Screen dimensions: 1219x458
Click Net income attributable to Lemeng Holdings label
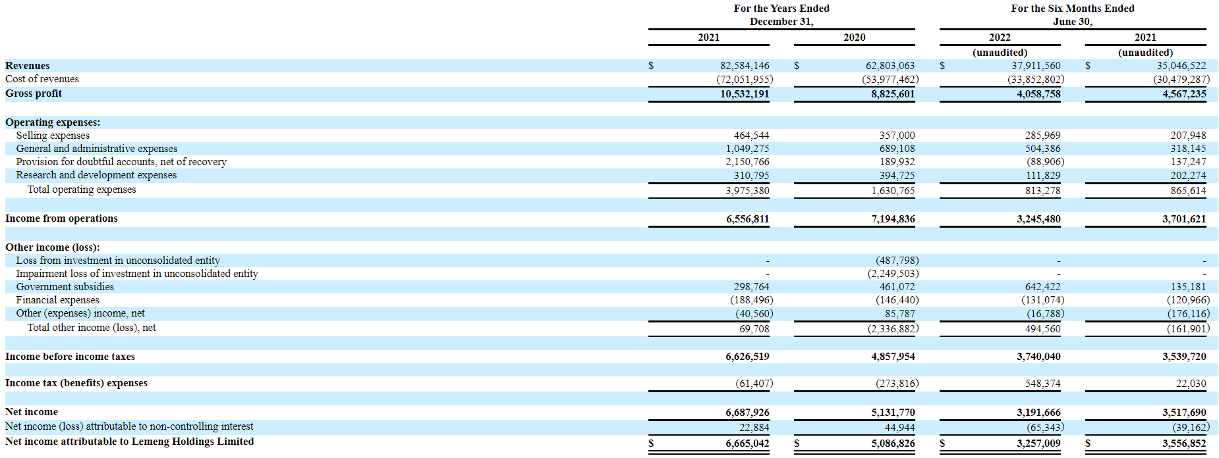click(129, 442)
